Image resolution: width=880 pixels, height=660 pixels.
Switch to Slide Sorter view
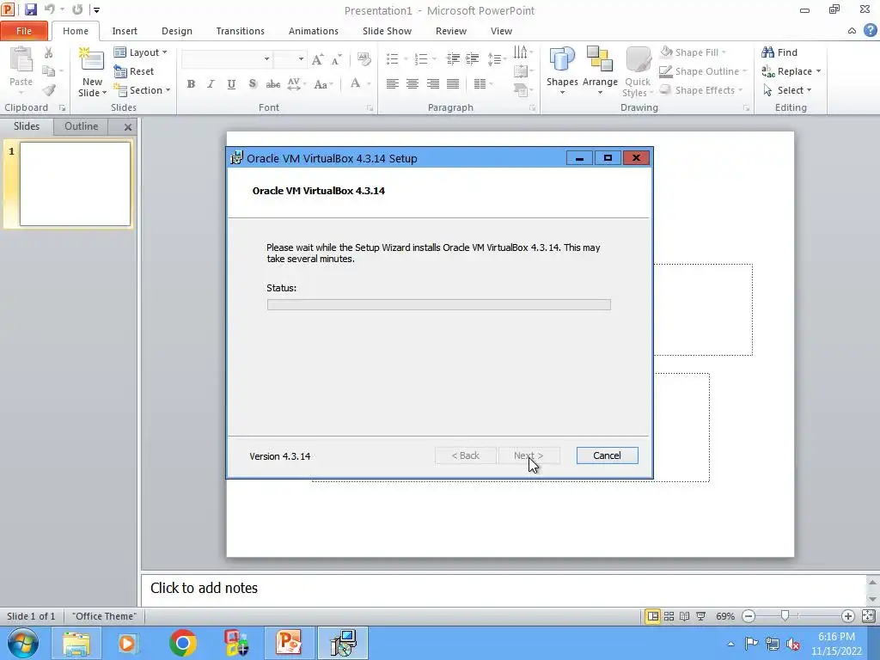pos(669,616)
